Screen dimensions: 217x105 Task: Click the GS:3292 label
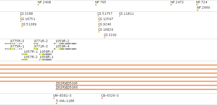coord(110,35)
